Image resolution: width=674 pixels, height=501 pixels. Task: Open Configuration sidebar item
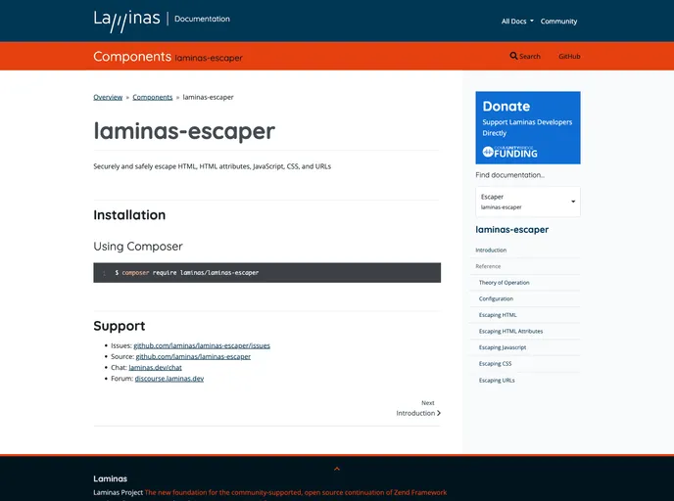[x=496, y=298]
